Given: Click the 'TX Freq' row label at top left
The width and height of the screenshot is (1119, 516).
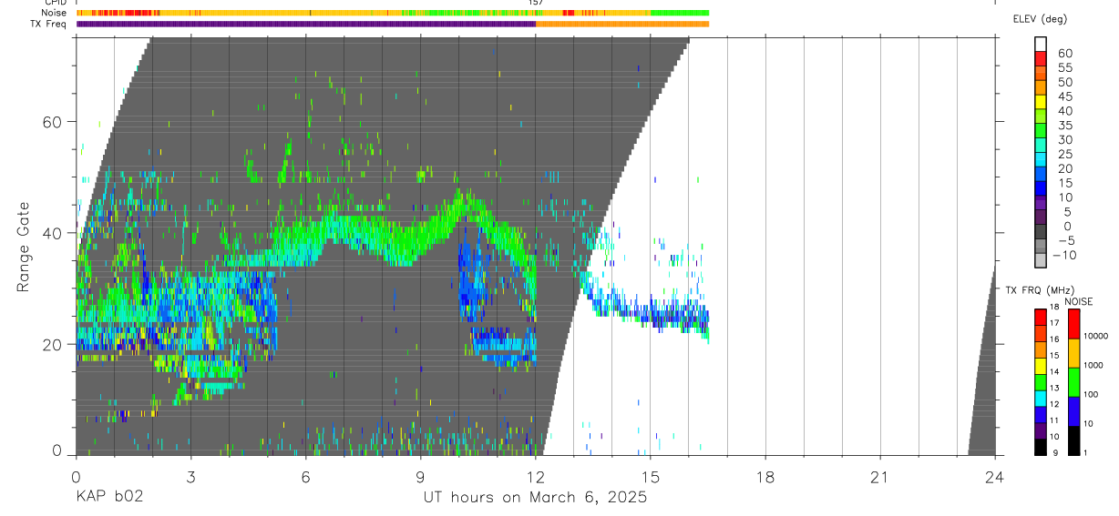Looking at the screenshot, I should (x=49, y=24).
